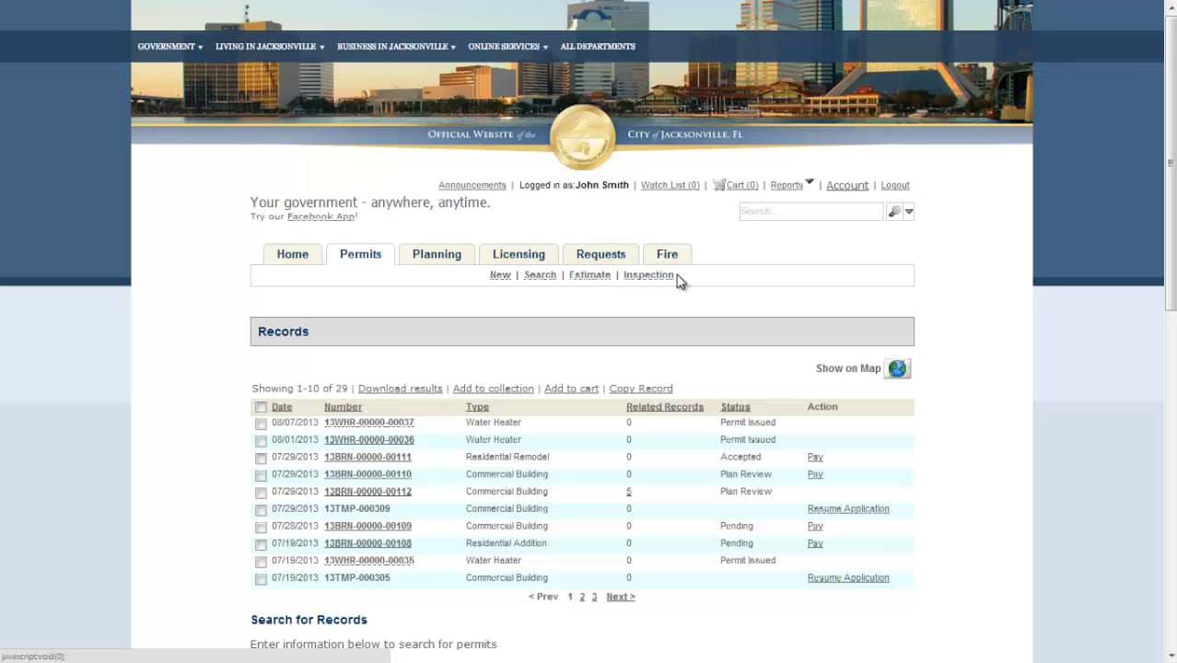Open permit record 13BRN-00000-00112
This screenshot has height=663, width=1177.
367,492
